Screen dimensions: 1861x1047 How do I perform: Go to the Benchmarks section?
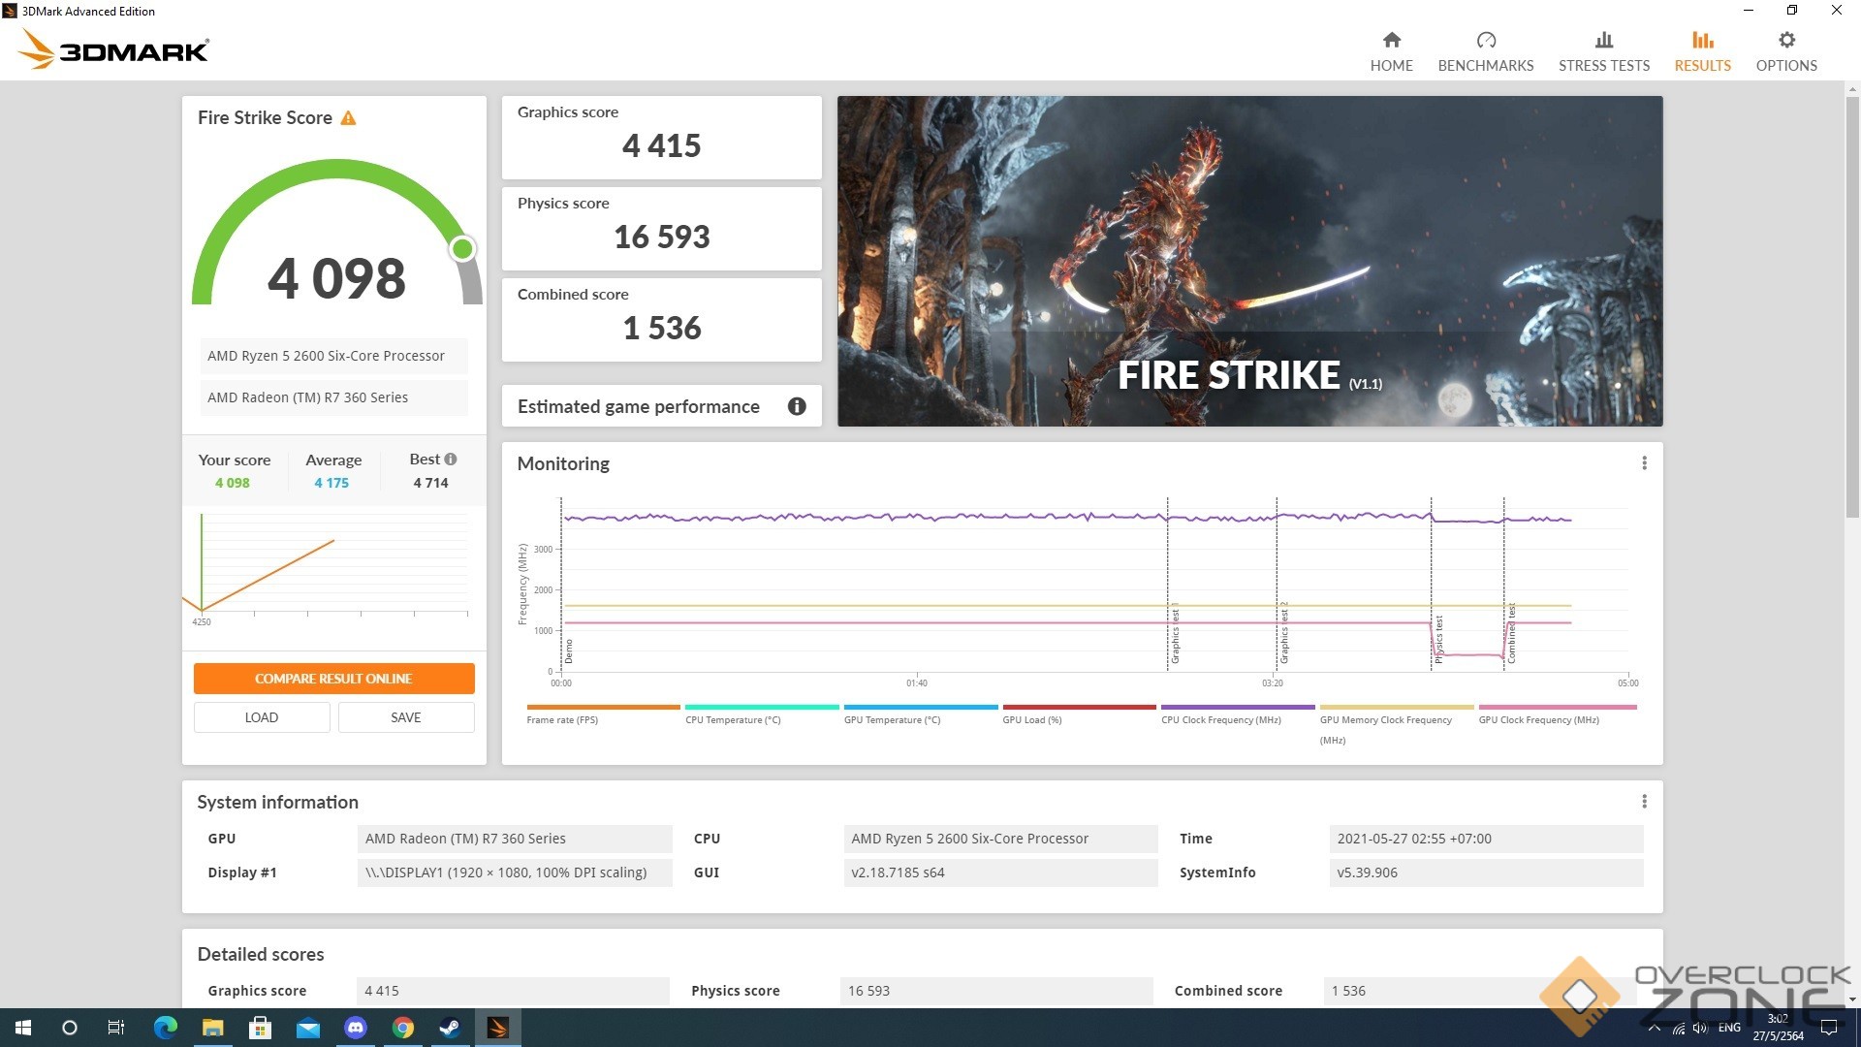coord(1485,51)
